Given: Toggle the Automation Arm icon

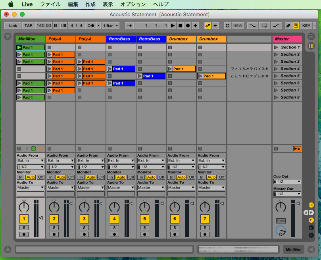Looking at the screenshot, I should [208, 25].
